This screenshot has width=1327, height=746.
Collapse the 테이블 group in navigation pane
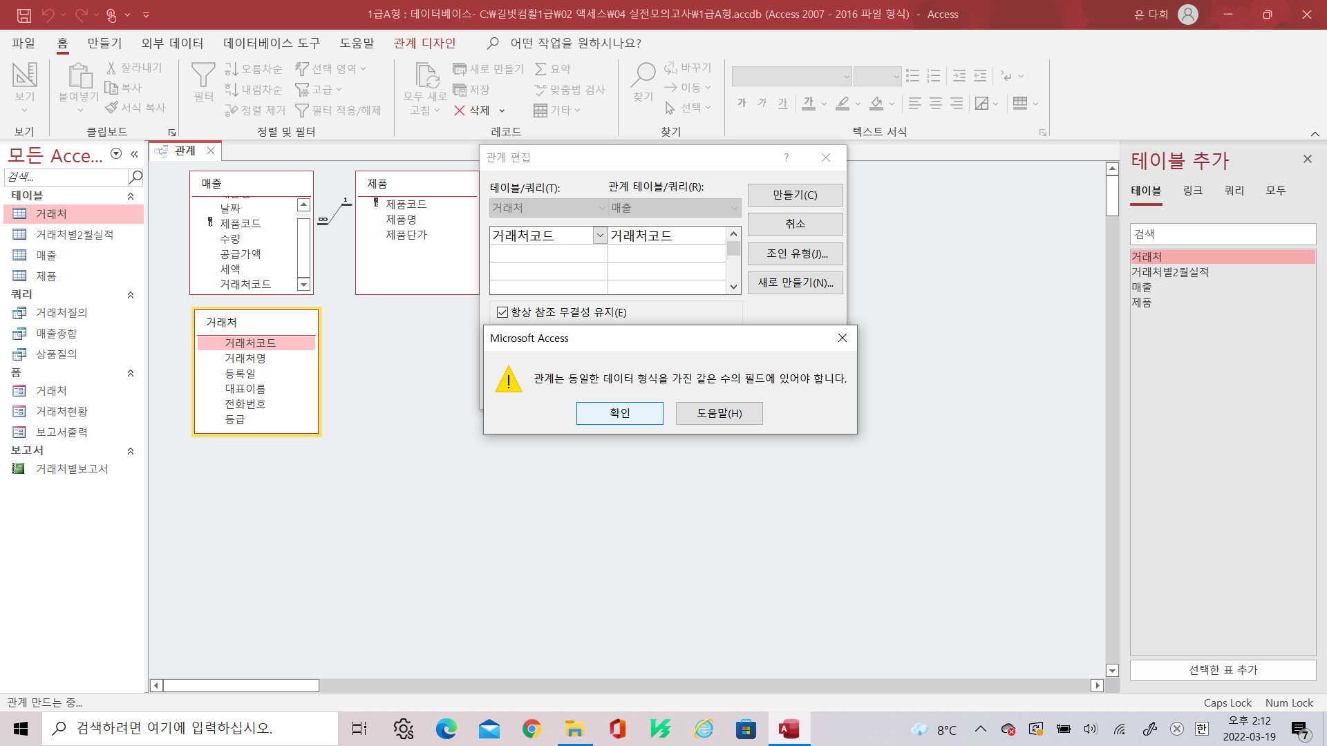tap(131, 196)
